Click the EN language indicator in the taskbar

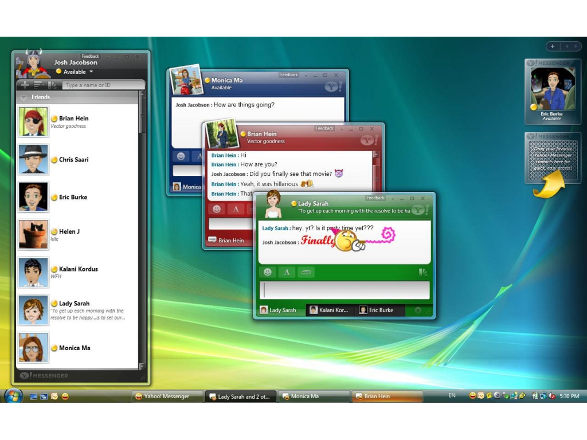coord(452,395)
